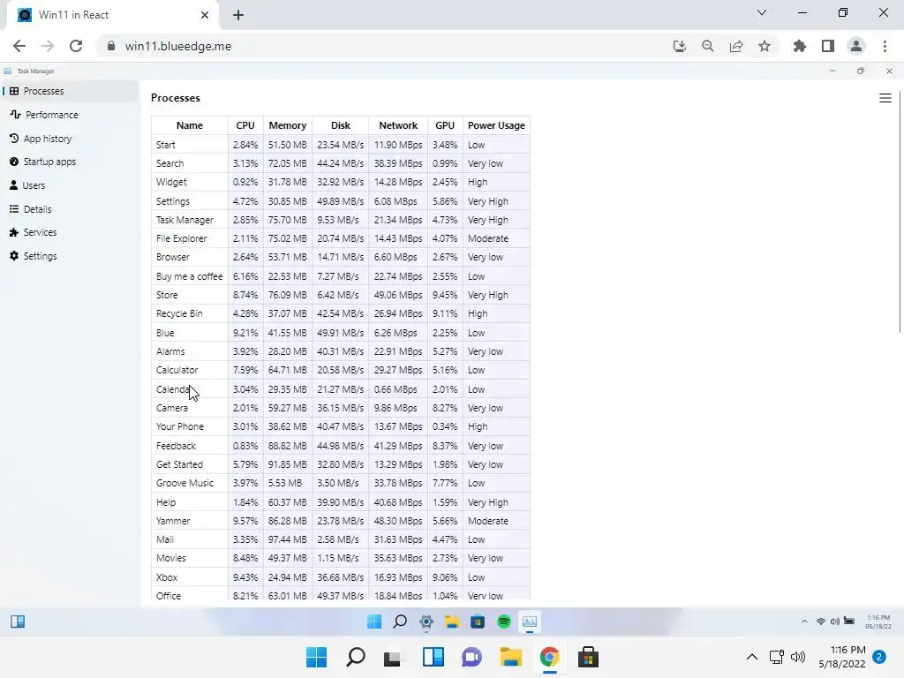Open the Settings gear in the inner taskbar

[x=426, y=621]
